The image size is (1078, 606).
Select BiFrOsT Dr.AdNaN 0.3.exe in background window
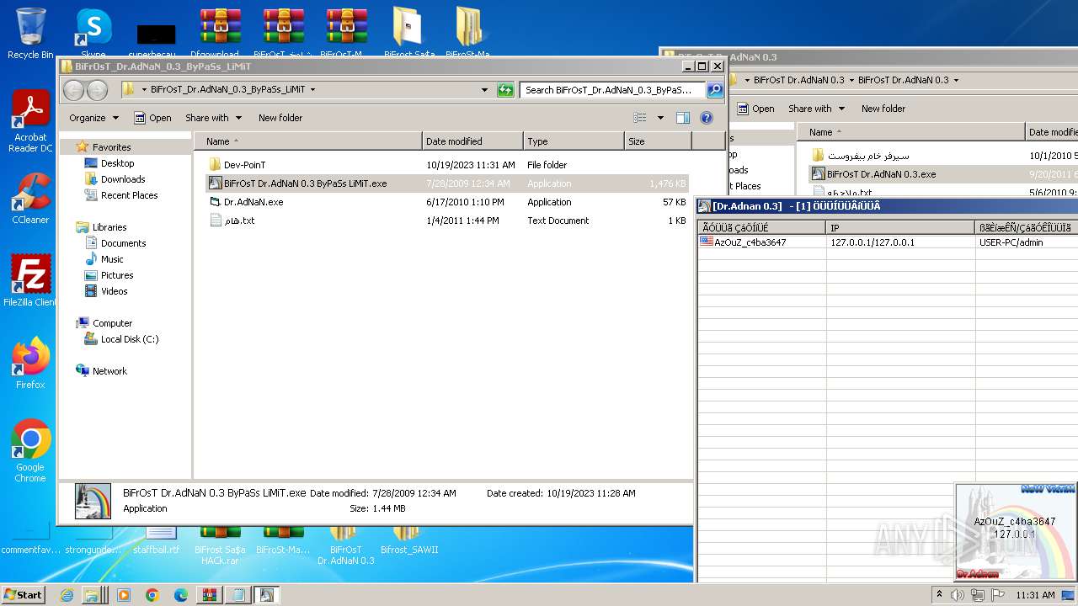[881, 174]
